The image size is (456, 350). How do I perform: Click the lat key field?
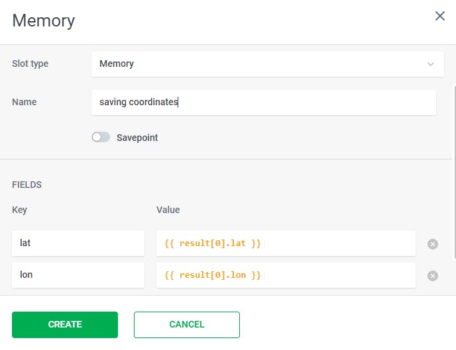78,243
